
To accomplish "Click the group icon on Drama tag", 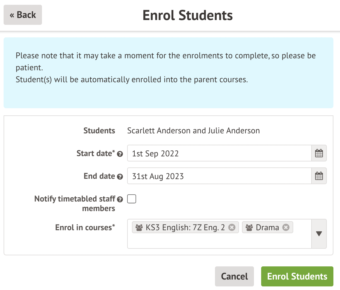I will pyautogui.click(x=249, y=228).
